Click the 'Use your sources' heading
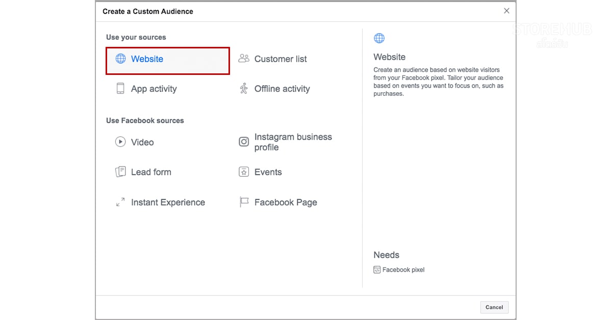This screenshot has height=320, width=612. (x=136, y=37)
